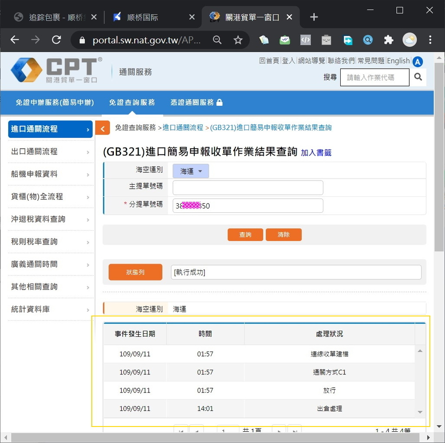This screenshot has height=443, width=445.
Task: Open the code </> extension icon
Action: (x=306, y=40)
